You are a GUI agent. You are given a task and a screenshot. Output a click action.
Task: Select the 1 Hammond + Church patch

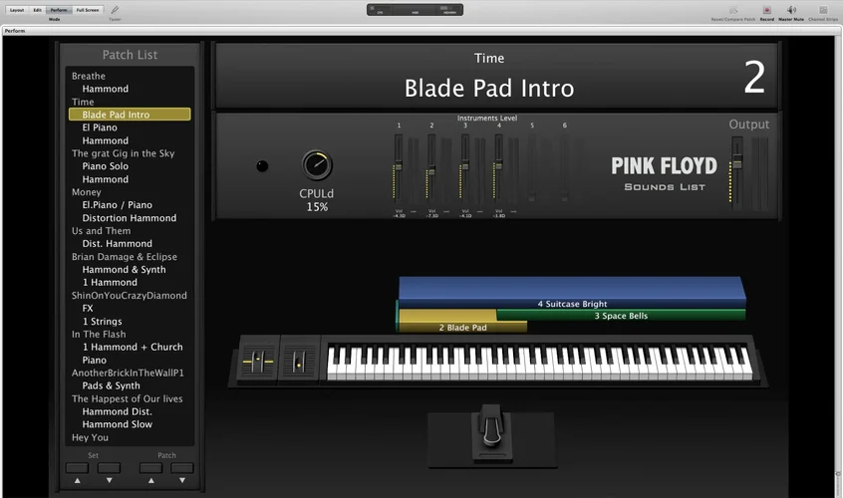point(133,347)
